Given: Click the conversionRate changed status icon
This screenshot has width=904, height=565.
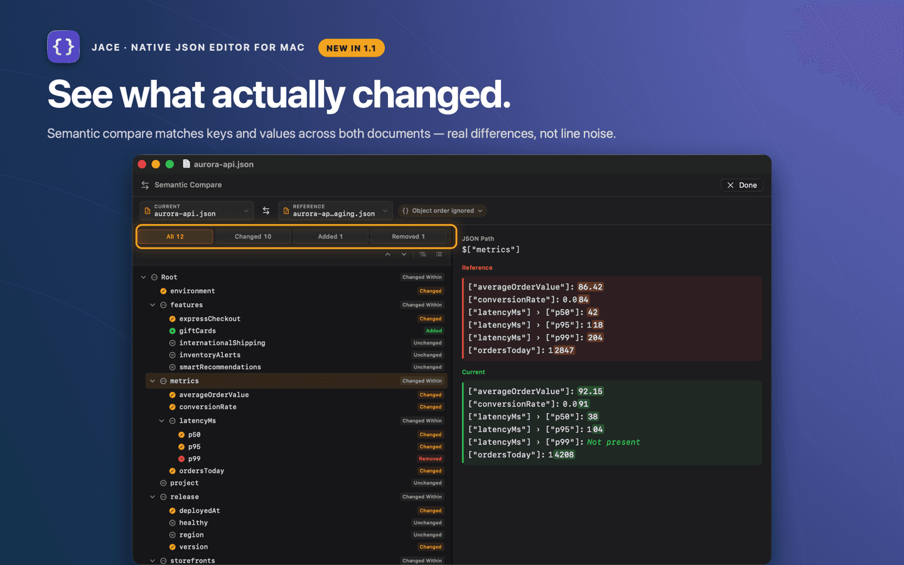Looking at the screenshot, I should click(172, 407).
